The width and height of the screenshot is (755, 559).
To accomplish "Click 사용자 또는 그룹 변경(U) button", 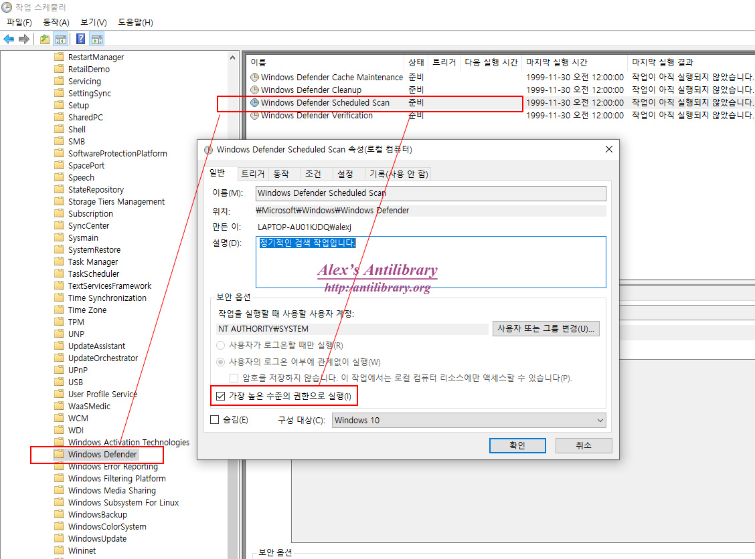I will (x=546, y=328).
